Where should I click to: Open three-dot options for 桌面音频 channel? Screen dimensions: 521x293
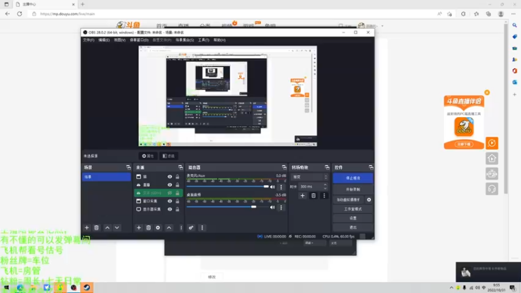click(x=281, y=207)
